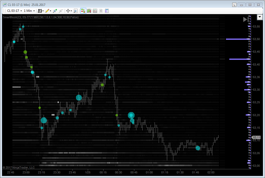Screen dimensions: 265x178
Task: Open the zoom frame magnifier tool
Action: (75, 11)
